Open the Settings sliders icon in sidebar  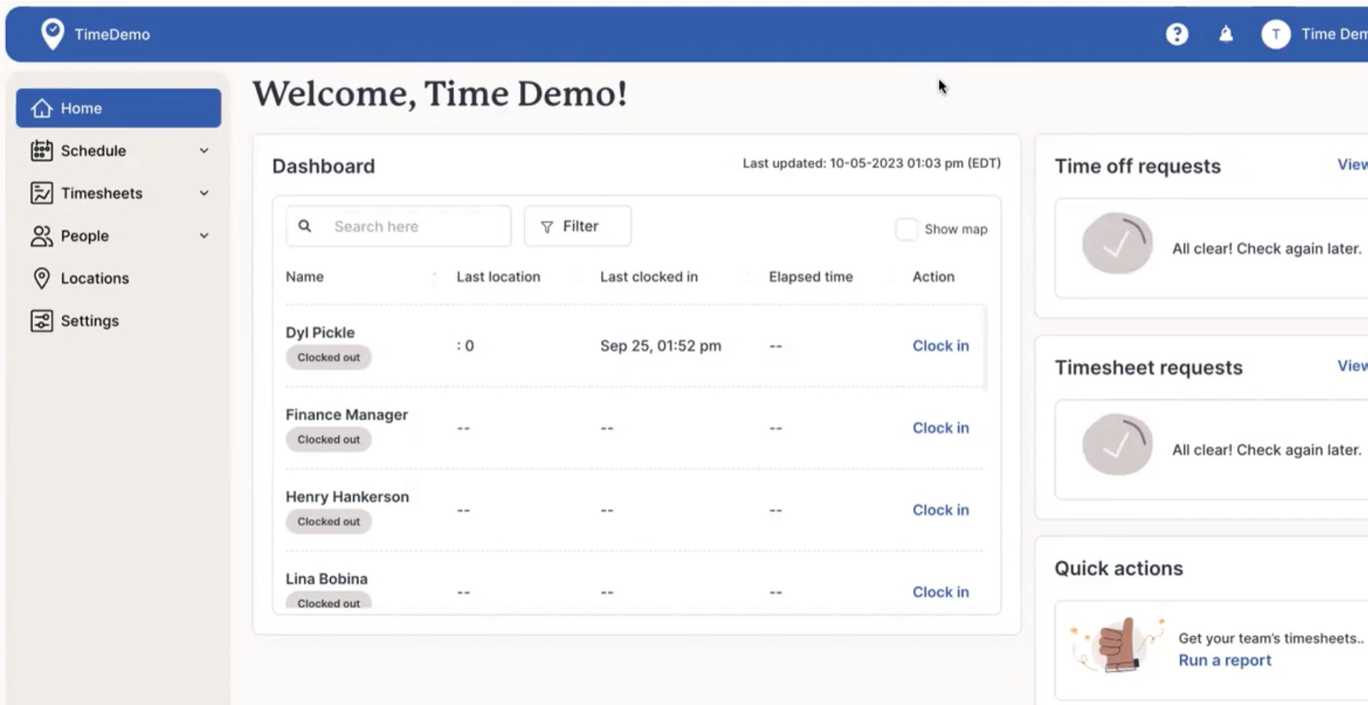coord(41,321)
